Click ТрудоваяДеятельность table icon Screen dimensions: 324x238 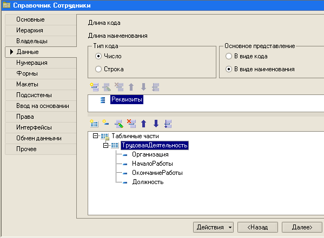coord(115,145)
